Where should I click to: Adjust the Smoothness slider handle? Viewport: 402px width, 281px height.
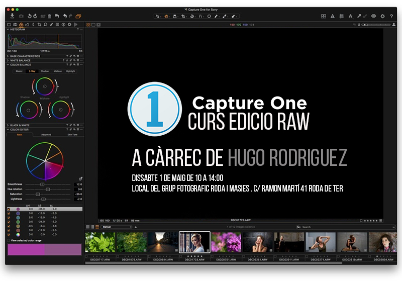click(42, 184)
